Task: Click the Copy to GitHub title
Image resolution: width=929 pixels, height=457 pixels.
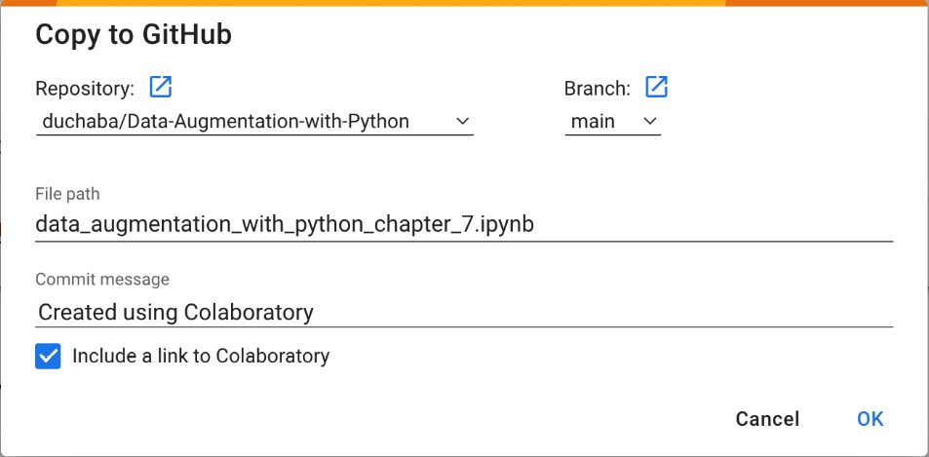Action: [x=134, y=35]
